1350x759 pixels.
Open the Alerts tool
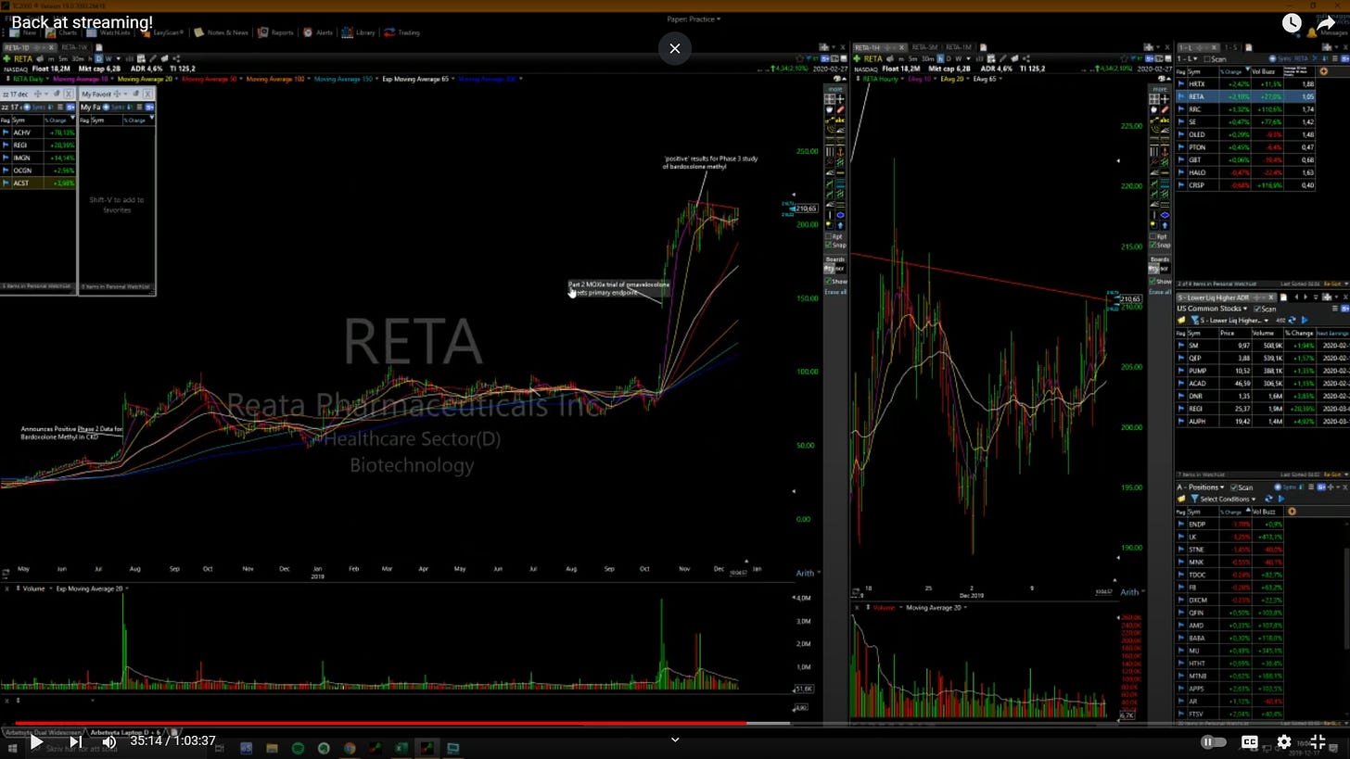317,32
